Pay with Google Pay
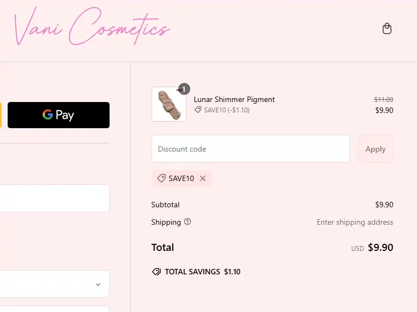The height and width of the screenshot is (312, 417). (x=58, y=115)
